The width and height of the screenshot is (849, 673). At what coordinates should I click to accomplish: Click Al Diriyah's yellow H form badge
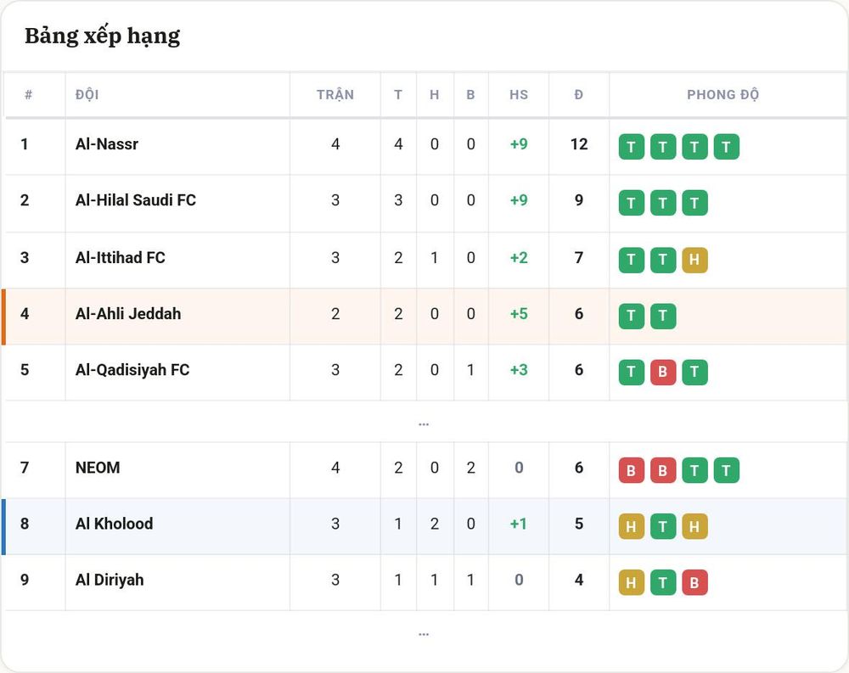632,582
